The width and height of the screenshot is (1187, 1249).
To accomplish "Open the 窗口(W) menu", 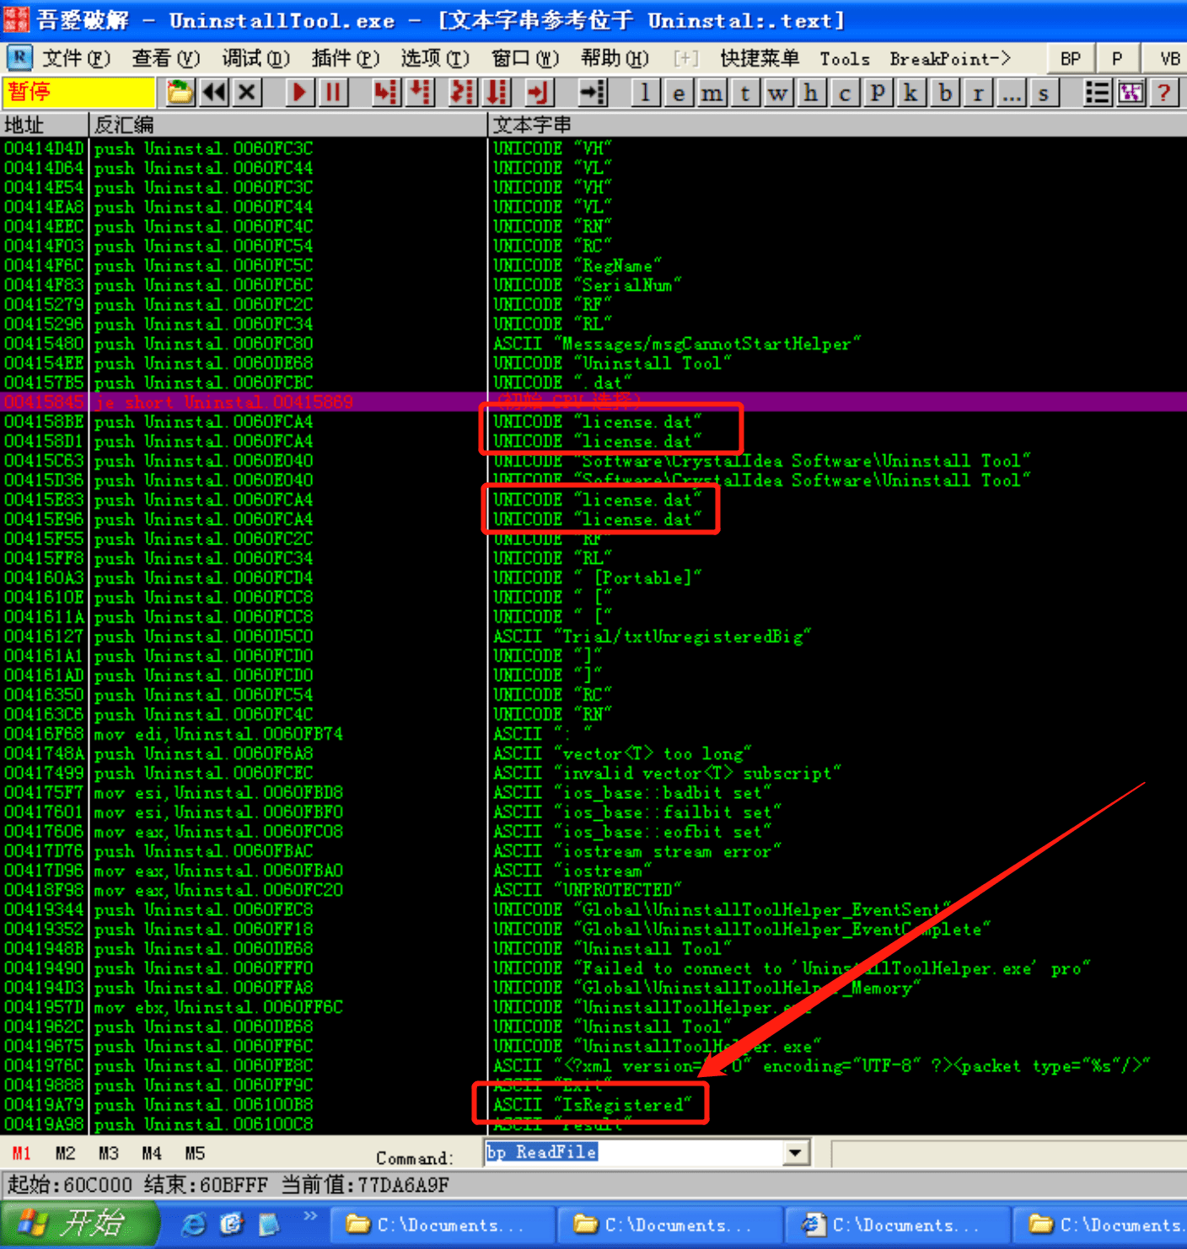I will (524, 58).
